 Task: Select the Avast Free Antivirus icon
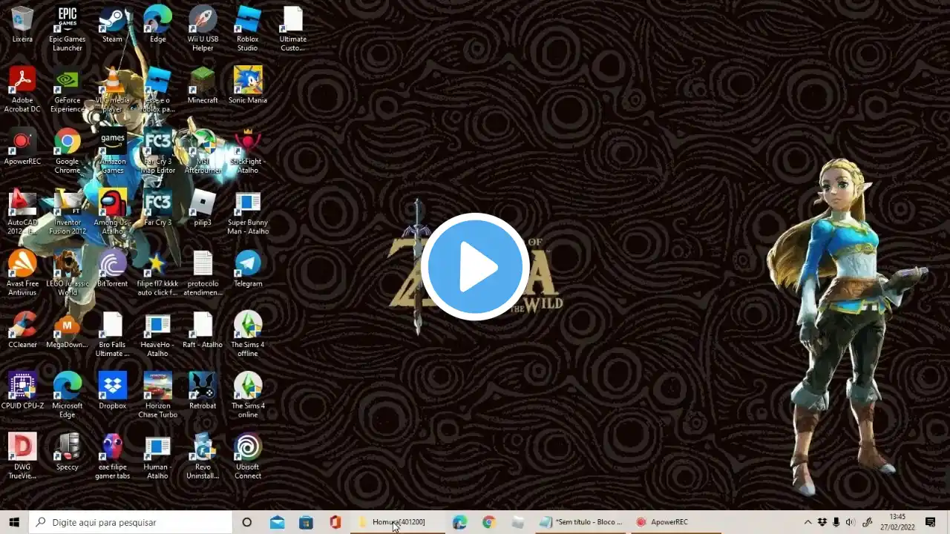[22, 273]
